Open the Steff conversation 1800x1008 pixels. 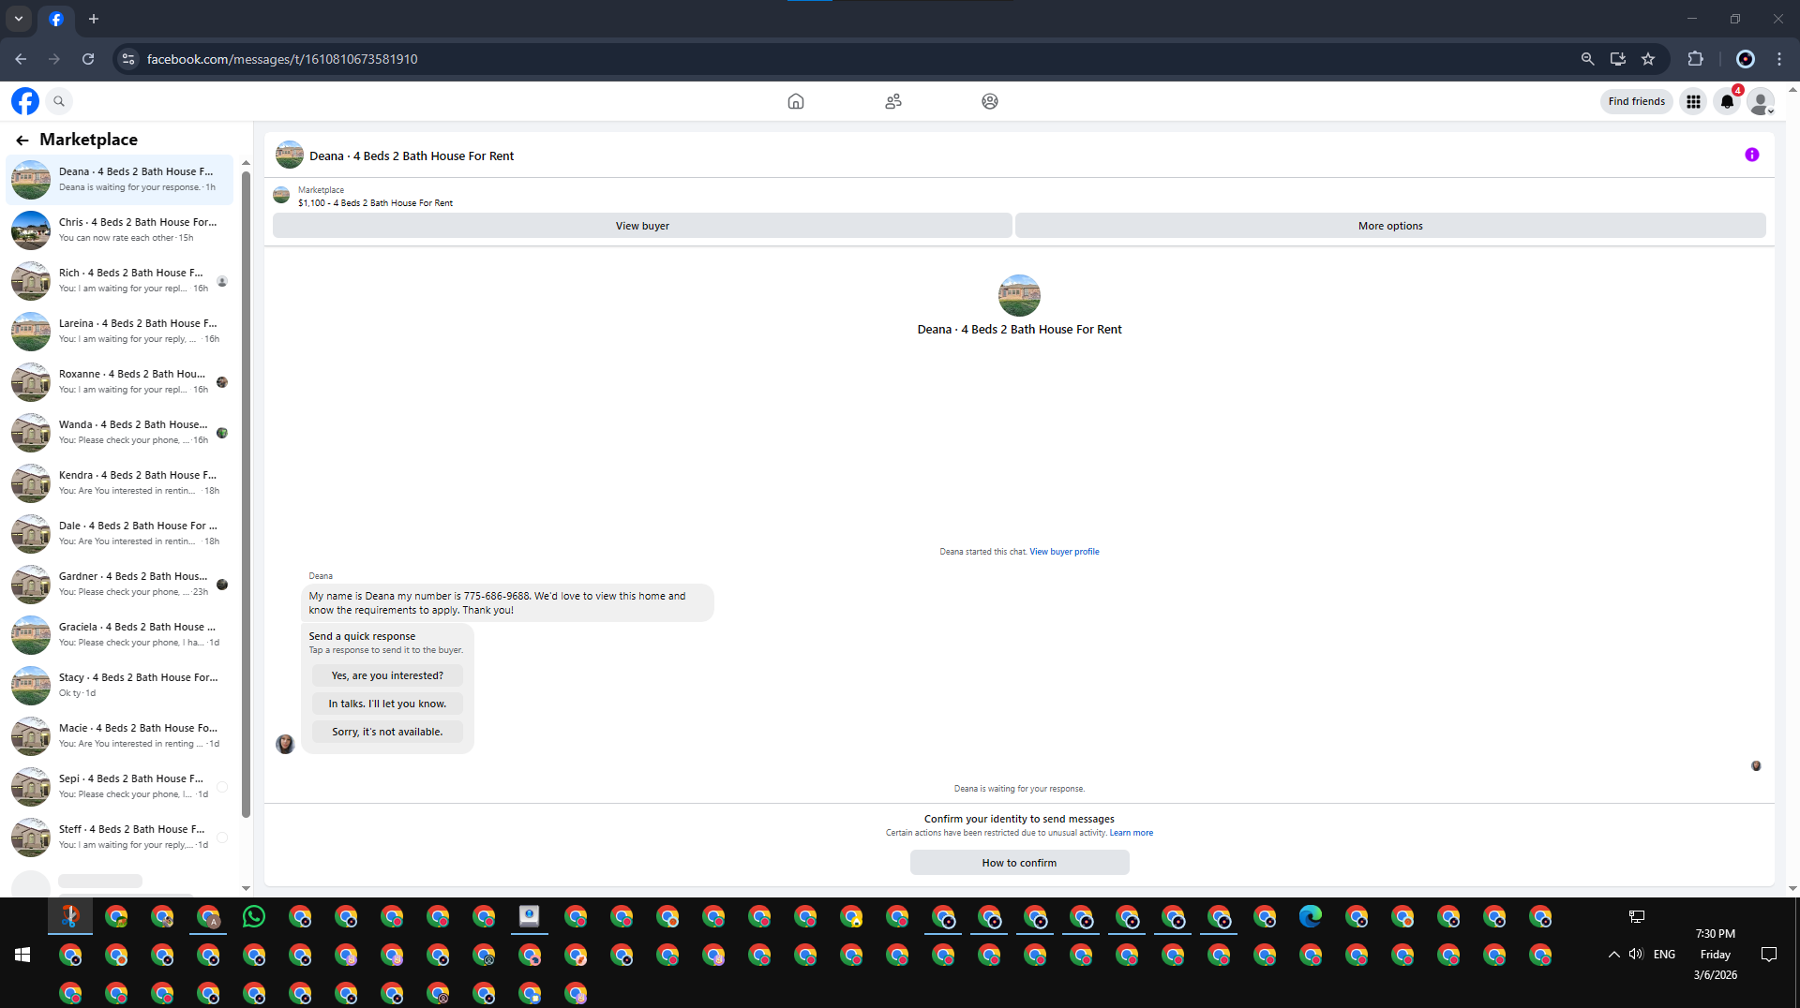tap(120, 837)
